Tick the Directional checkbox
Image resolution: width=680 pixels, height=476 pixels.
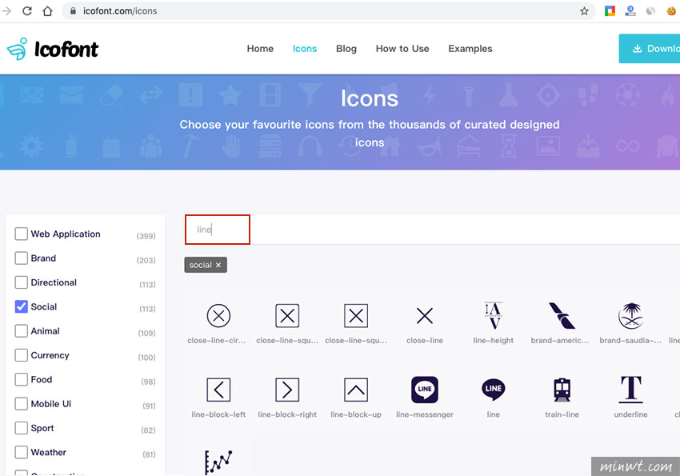coord(22,282)
